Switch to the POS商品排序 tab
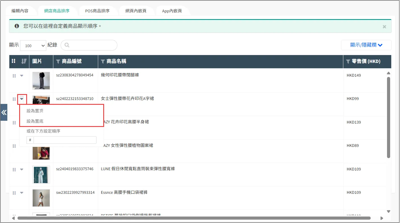 [97, 11]
